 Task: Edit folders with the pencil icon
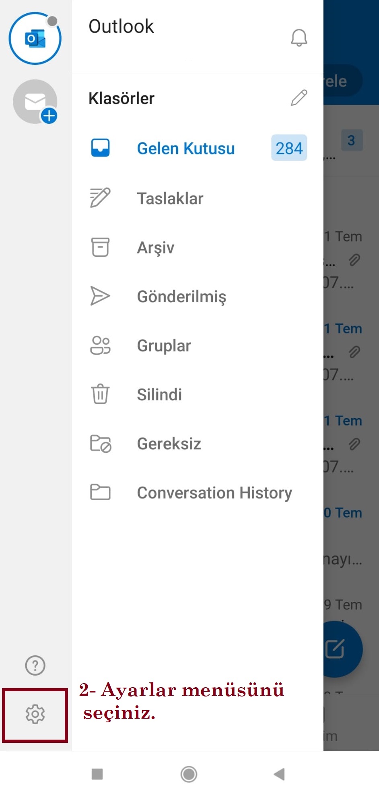pos(299,98)
